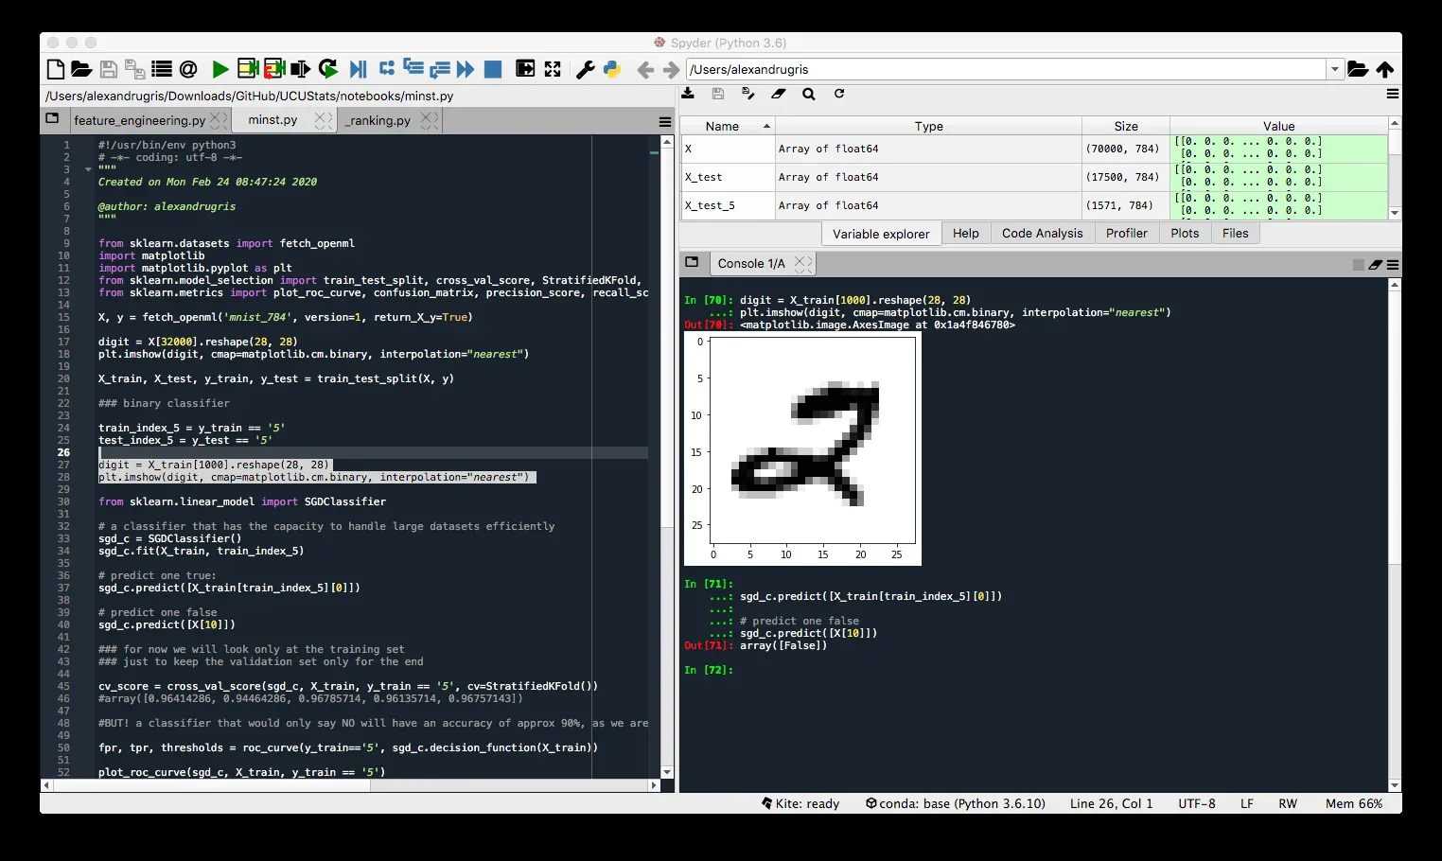Click the blue debug Continue double arrow
Viewport: 1442px width, 861px height.
pyautogui.click(x=465, y=69)
